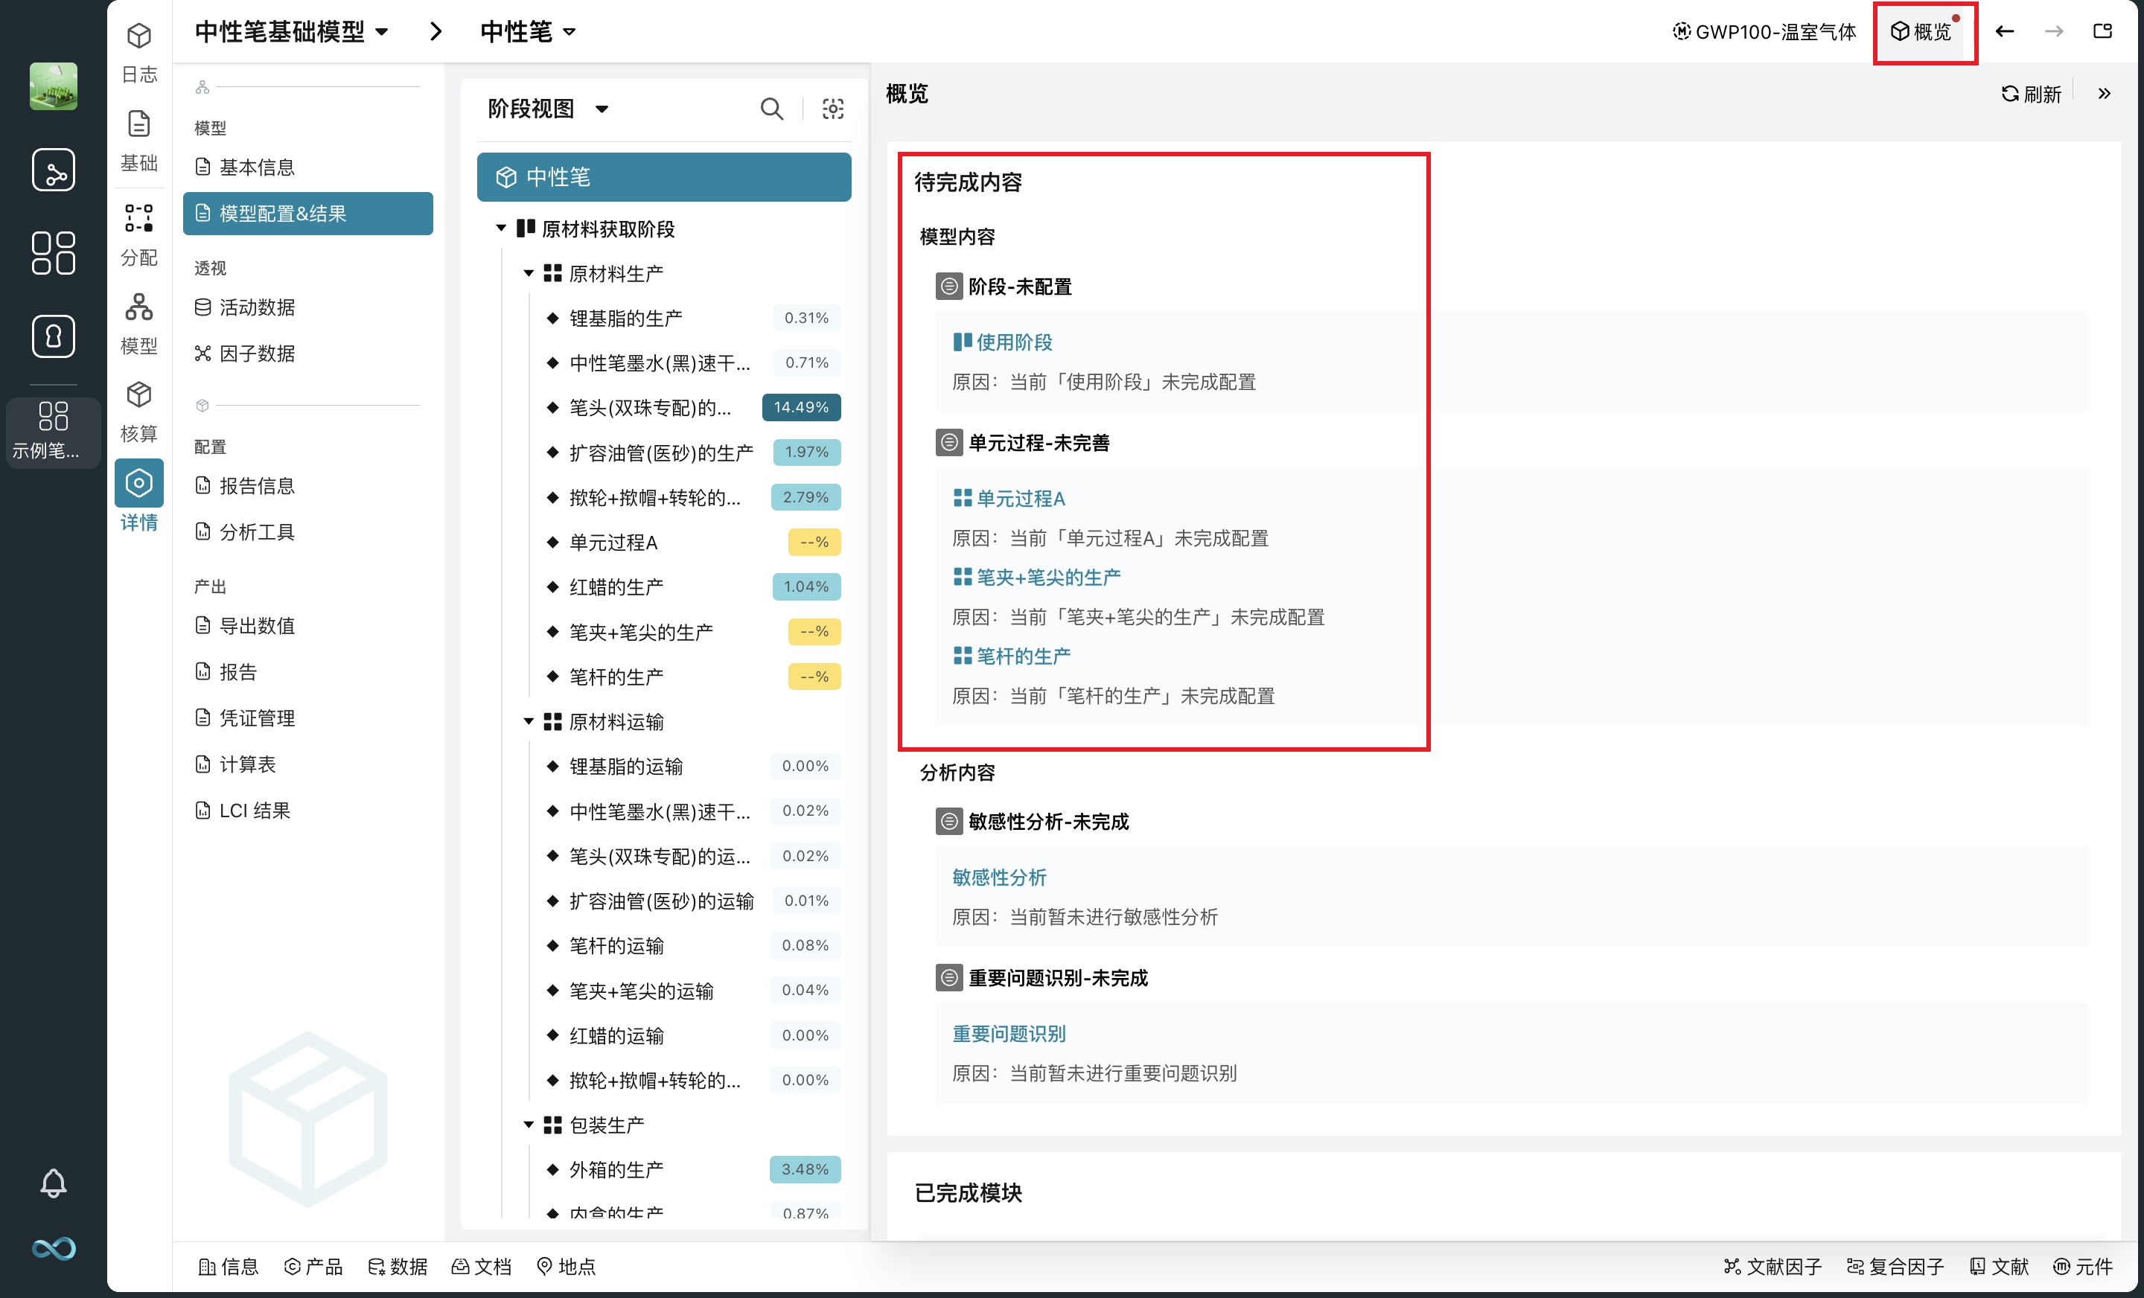
Task: Open the 分配 sidebar section
Action: [x=139, y=234]
